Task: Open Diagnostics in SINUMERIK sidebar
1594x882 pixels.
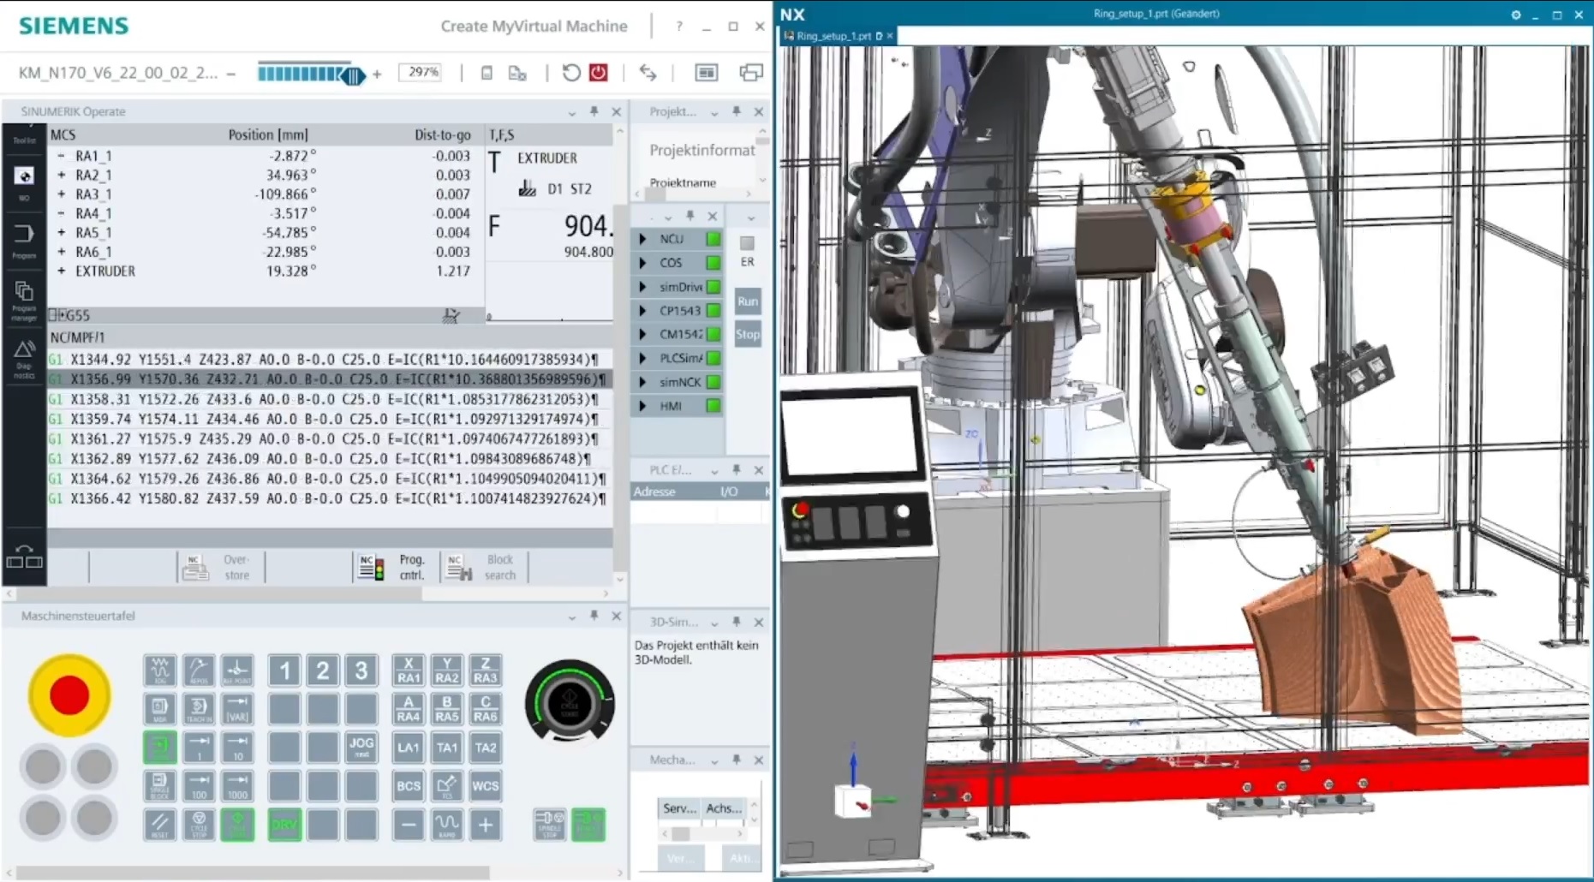Action: click(24, 360)
